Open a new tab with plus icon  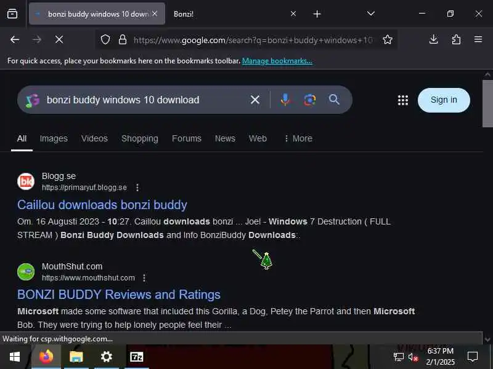coord(317,14)
